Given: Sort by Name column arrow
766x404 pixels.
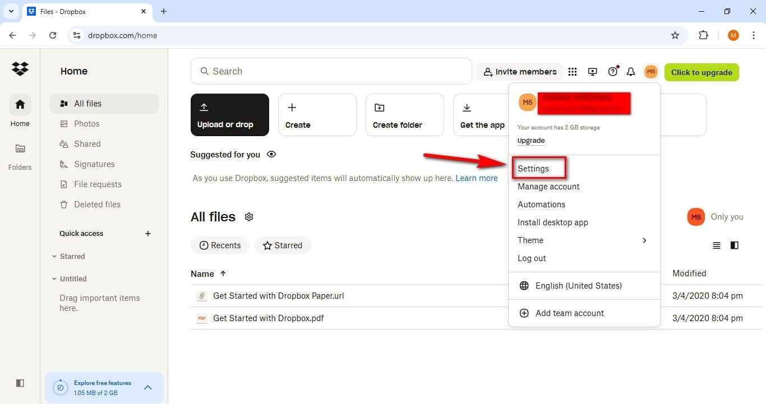Looking at the screenshot, I should point(223,273).
